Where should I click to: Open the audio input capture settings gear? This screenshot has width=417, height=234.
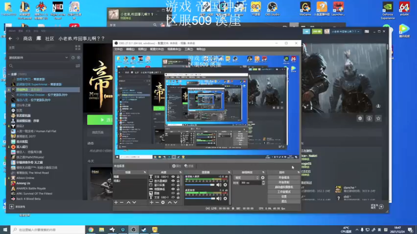pos(225,185)
